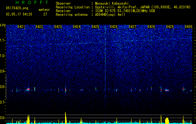The image size is (196, 124).
Task: Click the HROFFT title text
Action: coord(32,2)
